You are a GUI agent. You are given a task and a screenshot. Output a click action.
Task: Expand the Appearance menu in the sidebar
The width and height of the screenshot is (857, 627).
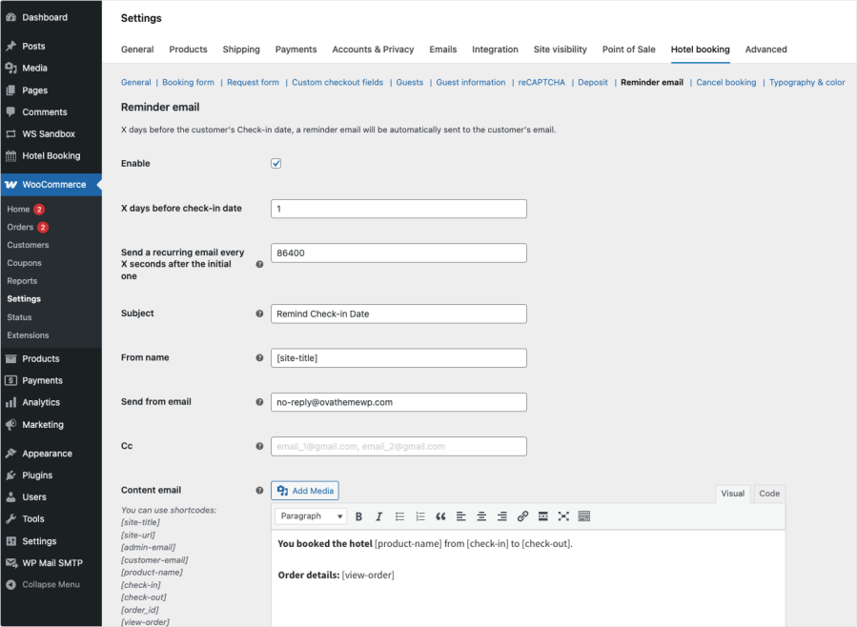pos(47,454)
